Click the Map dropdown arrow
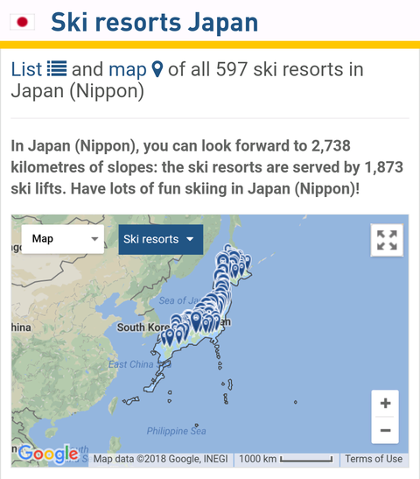 click(x=94, y=239)
